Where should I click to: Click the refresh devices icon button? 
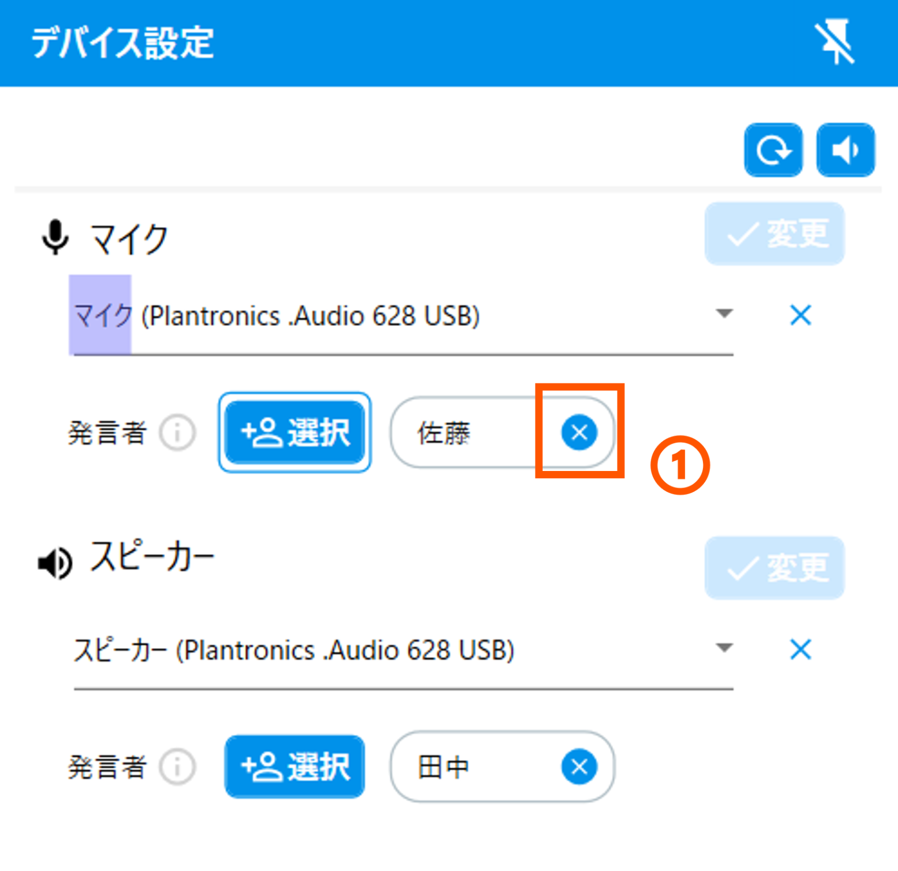[773, 150]
